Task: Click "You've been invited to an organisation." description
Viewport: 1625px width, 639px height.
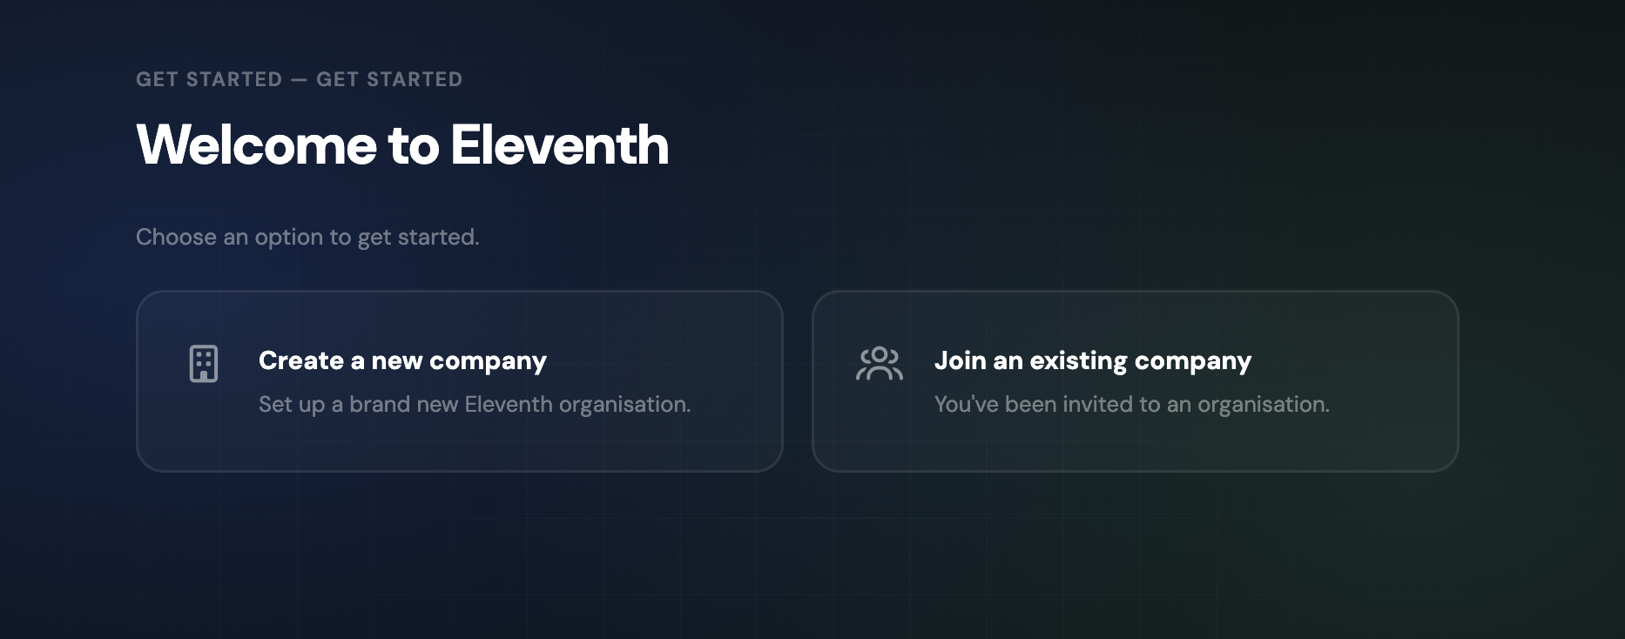Action: click(x=1132, y=405)
